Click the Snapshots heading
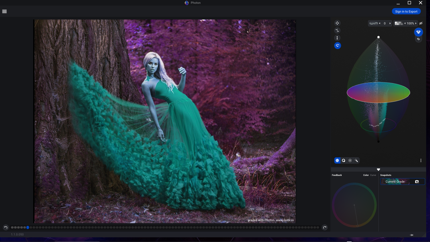The image size is (430, 242). [386, 175]
